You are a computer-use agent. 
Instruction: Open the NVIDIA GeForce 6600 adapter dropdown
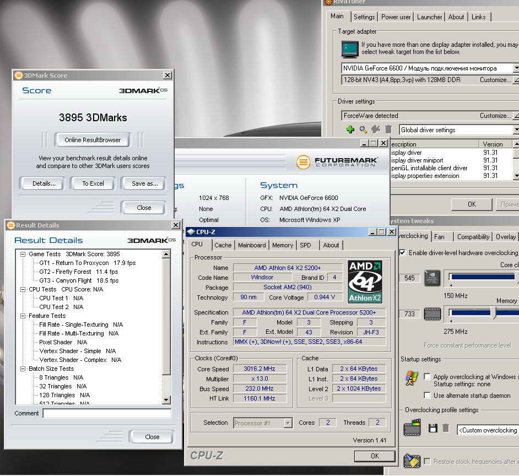[516, 68]
